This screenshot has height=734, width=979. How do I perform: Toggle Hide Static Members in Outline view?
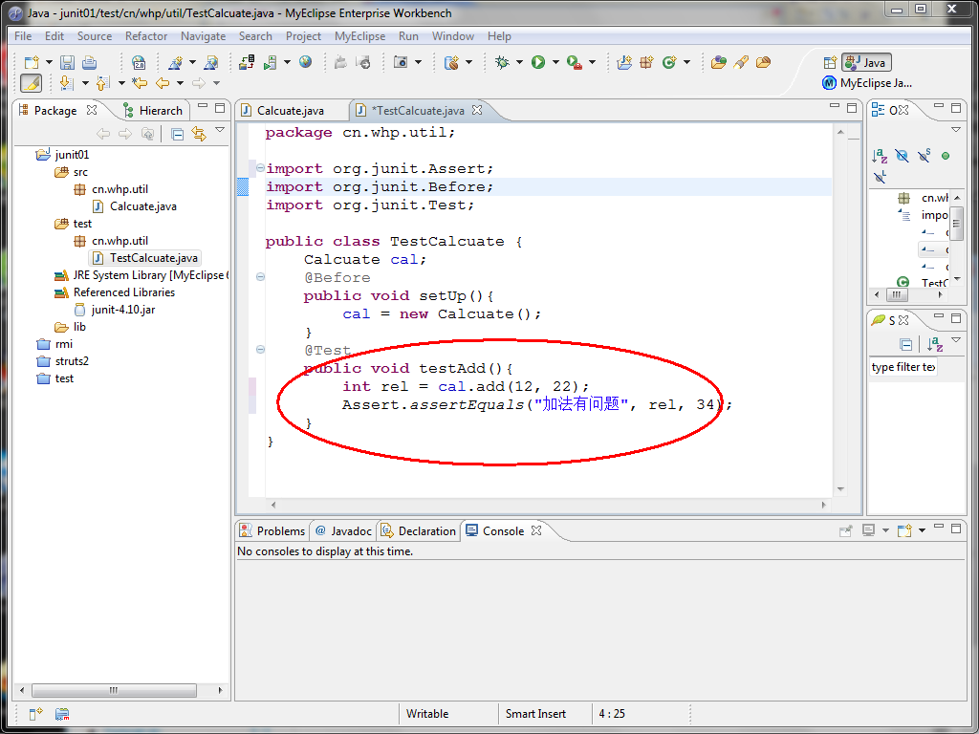925,156
